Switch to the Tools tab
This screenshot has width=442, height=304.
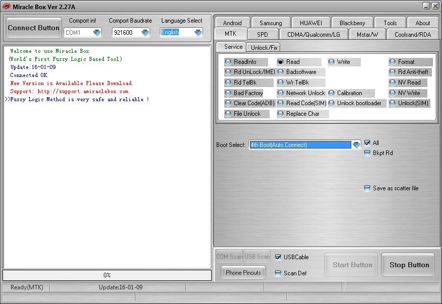(390, 23)
